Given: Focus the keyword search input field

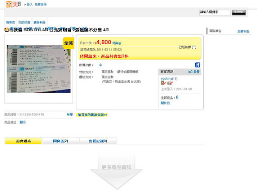Looking at the screenshot, I should click(215, 13).
